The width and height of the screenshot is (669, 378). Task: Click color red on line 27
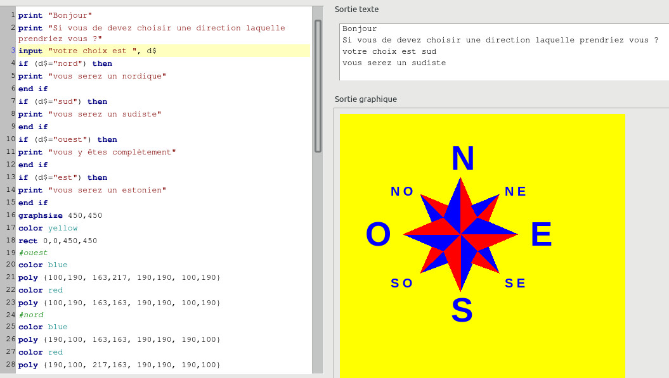point(41,353)
